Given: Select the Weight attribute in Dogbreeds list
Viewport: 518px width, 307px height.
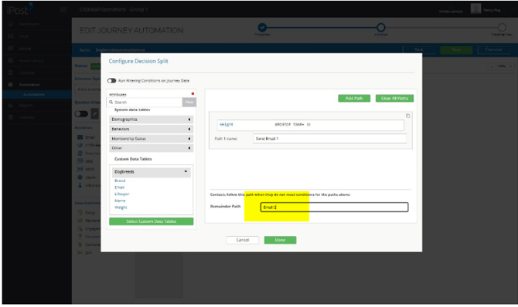Looking at the screenshot, I should (x=121, y=207).
